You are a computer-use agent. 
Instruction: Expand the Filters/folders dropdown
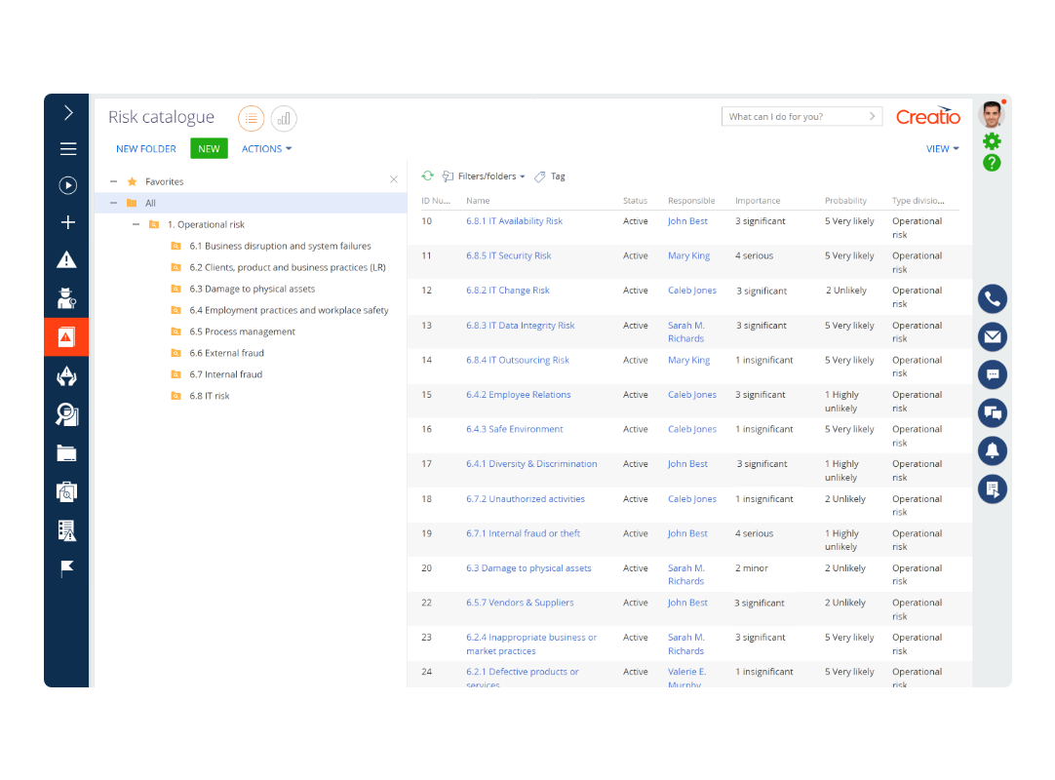coord(485,176)
